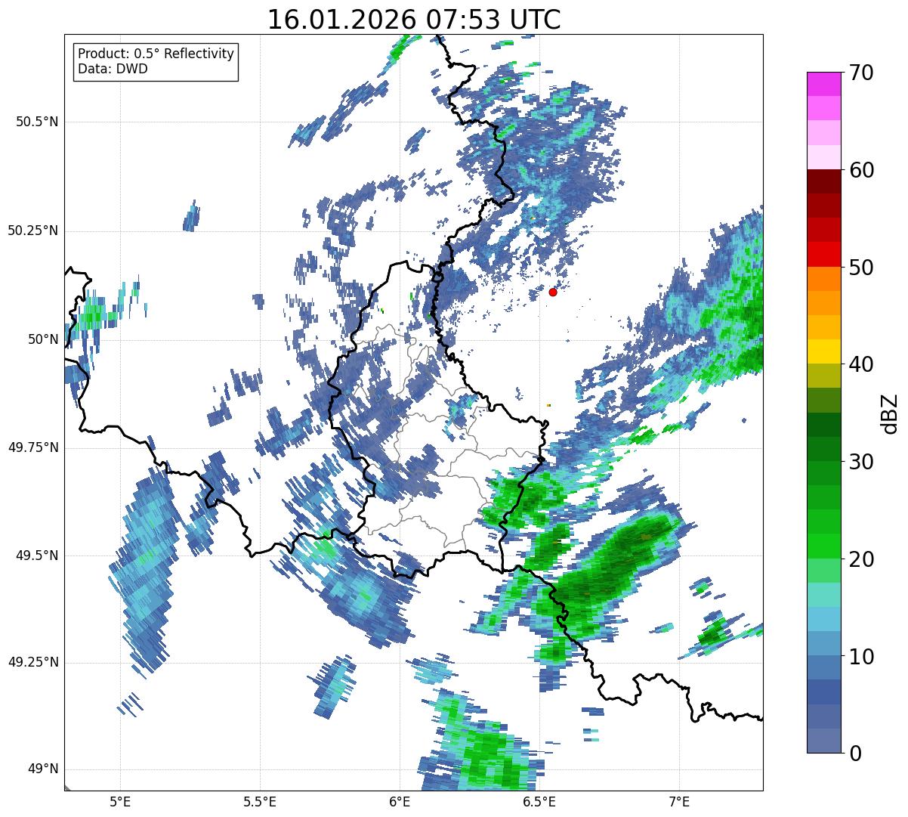Click the 50.5°N latitude label

[x=36, y=122]
